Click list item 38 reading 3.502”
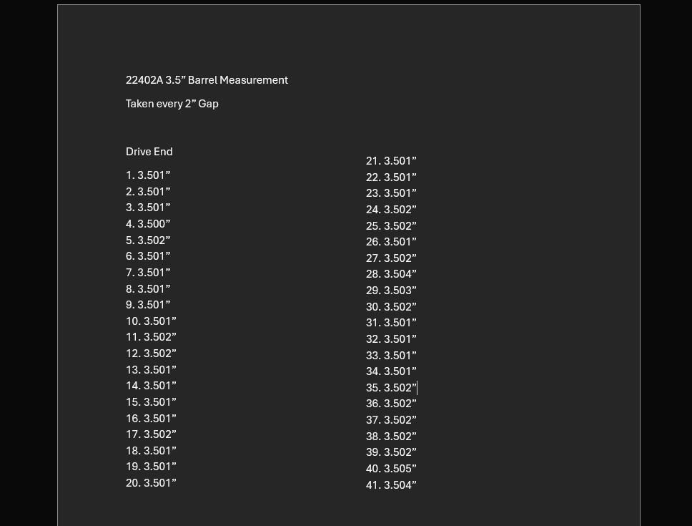The width and height of the screenshot is (692, 526). click(391, 437)
